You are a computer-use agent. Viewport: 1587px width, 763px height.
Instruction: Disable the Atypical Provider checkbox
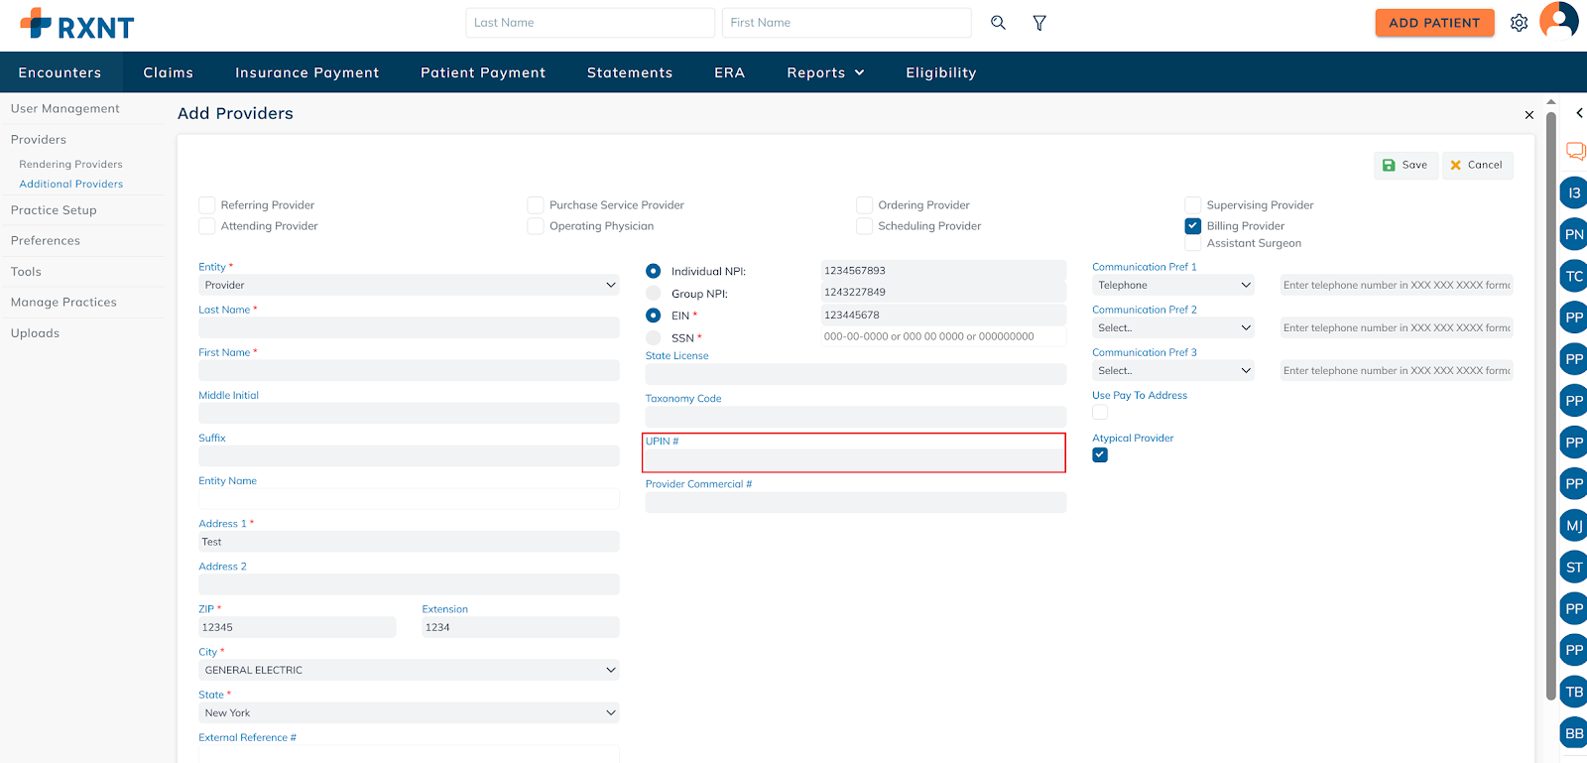1100,455
